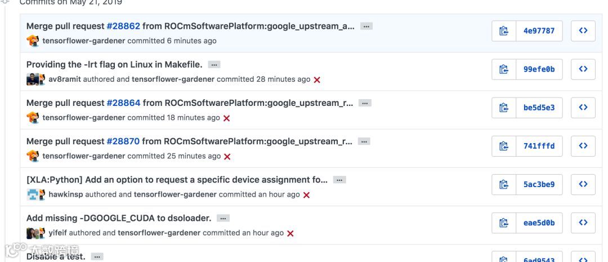The image size is (608, 262).
Task: Expand ellipsis for XLA:Python commit message
Action: [339, 180]
